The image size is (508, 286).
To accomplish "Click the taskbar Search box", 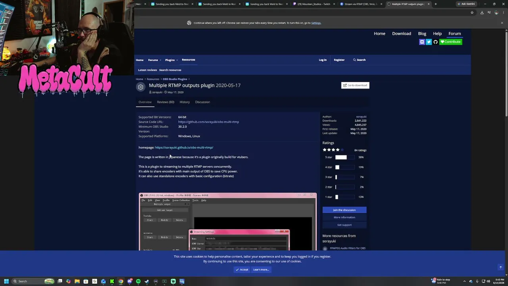I will pos(33,281).
